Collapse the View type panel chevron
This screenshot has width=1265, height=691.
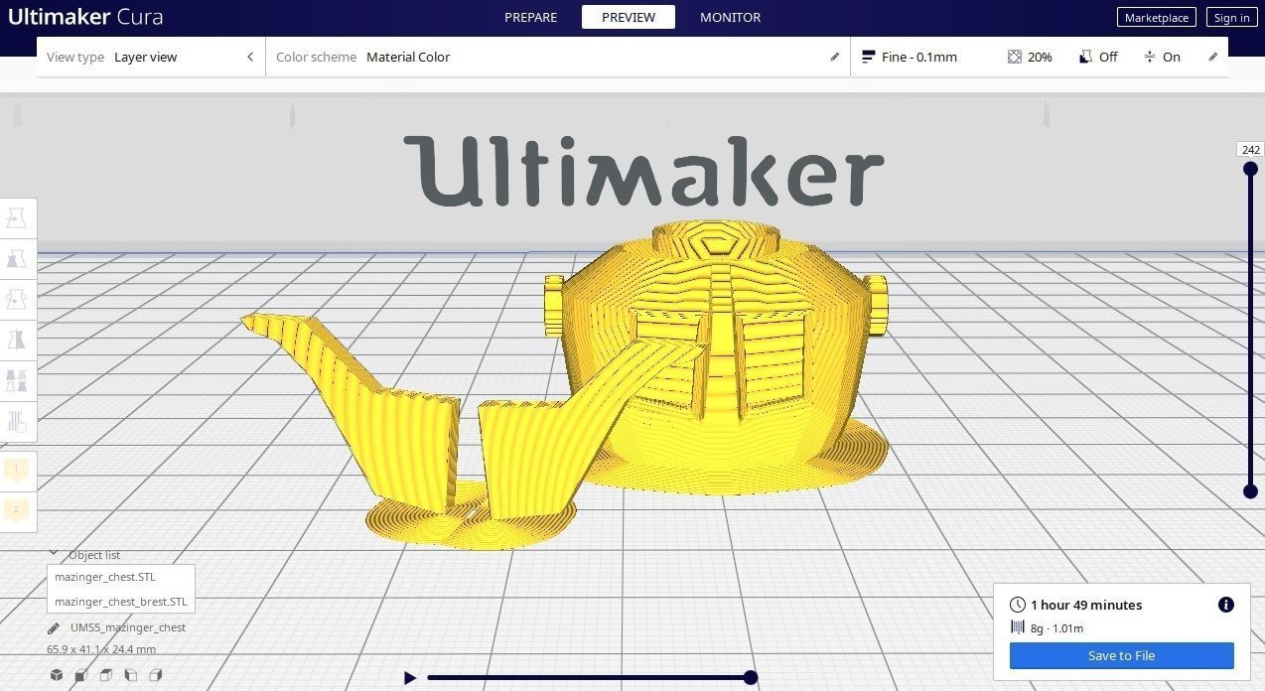[250, 57]
